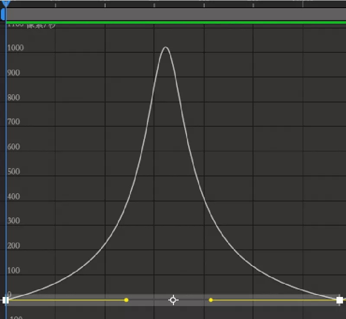Click the 800 value axis label
The width and height of the screenshot is (346, 319).
coord(13,98)
